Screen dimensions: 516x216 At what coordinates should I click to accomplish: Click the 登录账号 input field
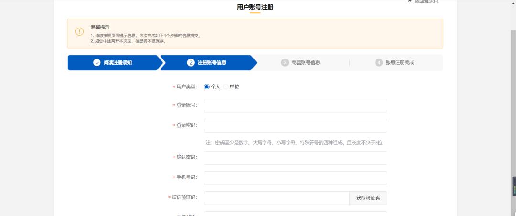click(295, 106)
